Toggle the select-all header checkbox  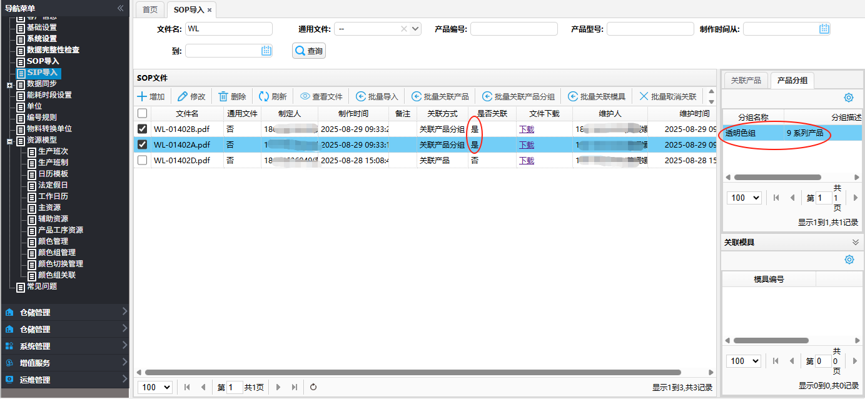142,113
